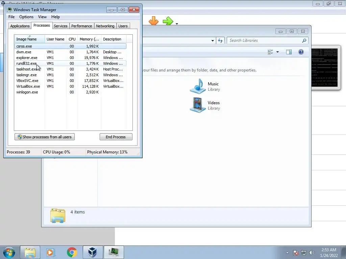The image size is (346, 259).
Task: Open Google Chrome from the taskbar
Action: pos(72,252)
